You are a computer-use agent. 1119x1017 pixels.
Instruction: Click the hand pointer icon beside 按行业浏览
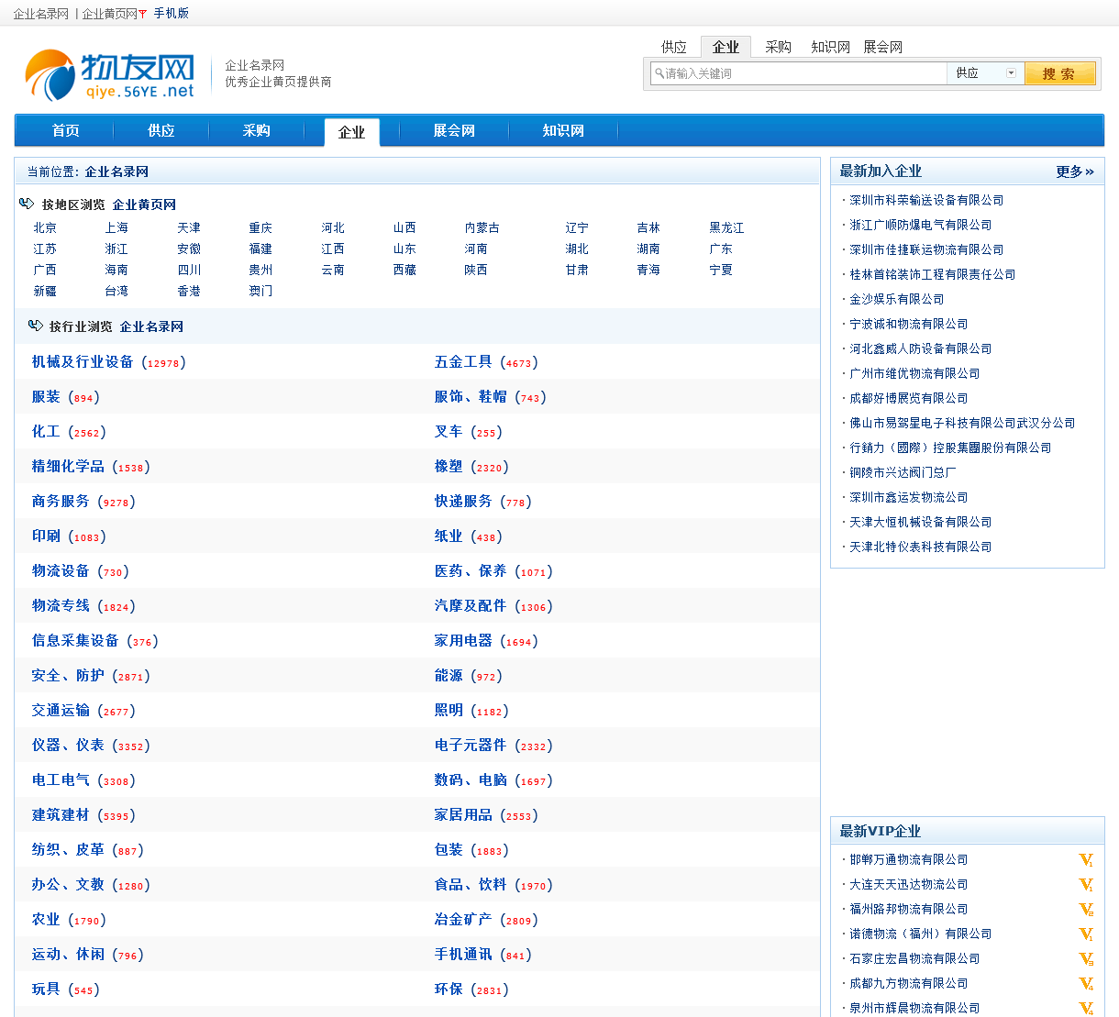pos(35,326)
